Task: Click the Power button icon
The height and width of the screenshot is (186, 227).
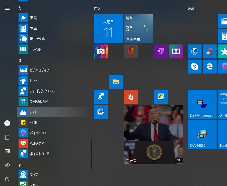Action: pos(7,179)
